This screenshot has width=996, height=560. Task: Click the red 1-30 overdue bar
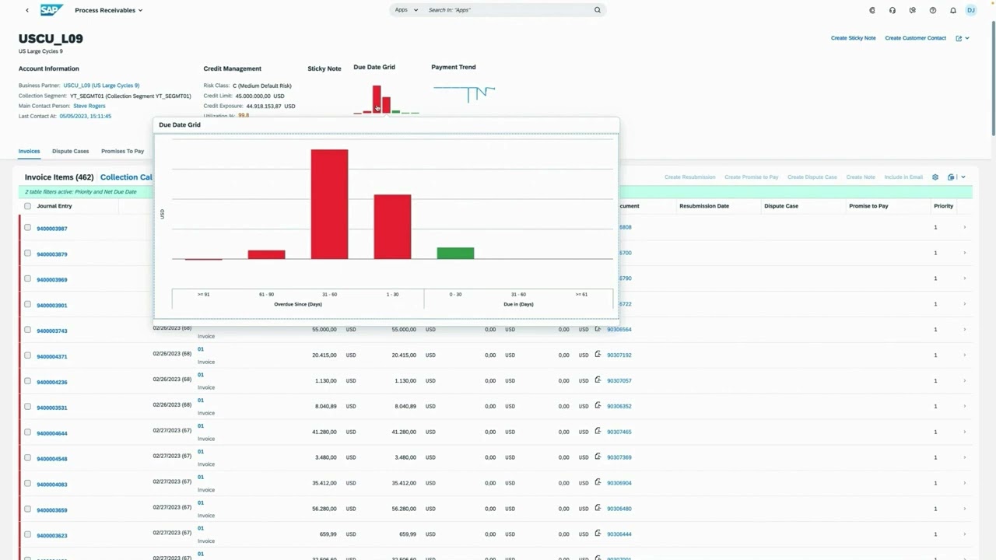pos(392,226)
